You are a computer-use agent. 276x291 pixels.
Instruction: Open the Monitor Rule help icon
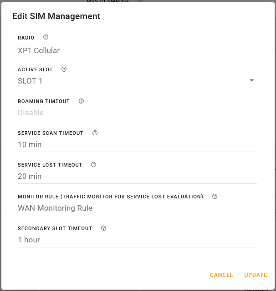pyautogui.click(x=215, y=197)
